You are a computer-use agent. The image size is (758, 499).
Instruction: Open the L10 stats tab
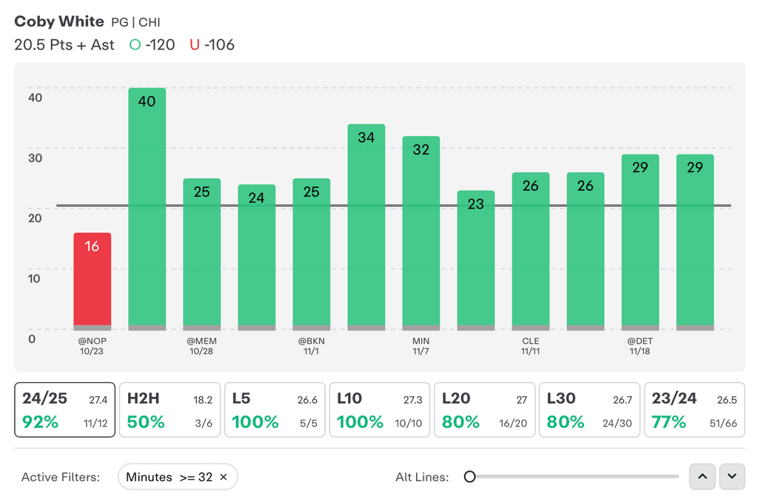point(380,410)
